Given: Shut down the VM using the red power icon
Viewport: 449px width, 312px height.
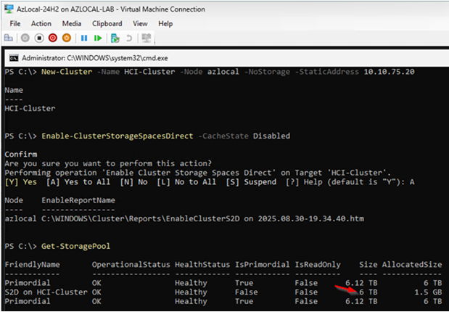Looking at the screenshot, I should (x=54, y=38).
